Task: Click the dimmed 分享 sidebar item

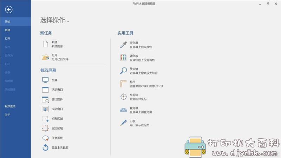Action: pos(15,72)
